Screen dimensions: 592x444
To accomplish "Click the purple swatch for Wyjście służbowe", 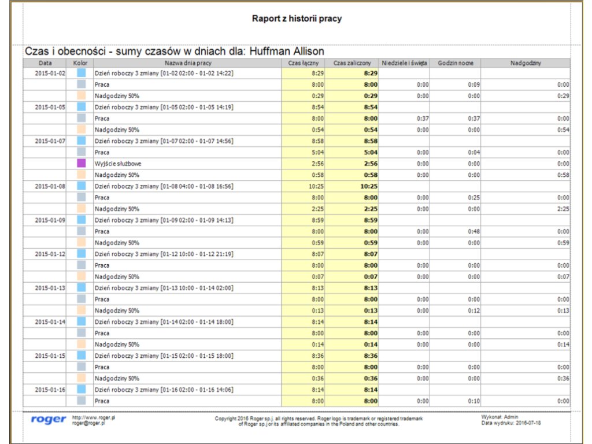I will [x=82, y=164].
